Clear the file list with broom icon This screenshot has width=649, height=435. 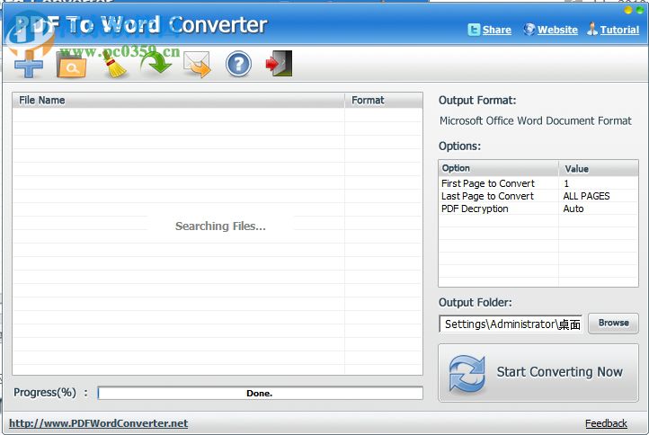pyautogui.click(x=114, y=64)
